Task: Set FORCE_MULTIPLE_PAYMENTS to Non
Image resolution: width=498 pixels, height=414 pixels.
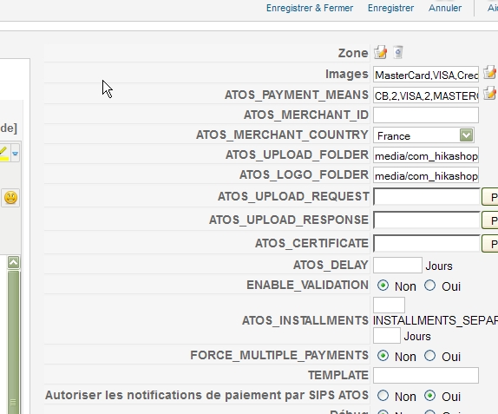Action: 383,356
